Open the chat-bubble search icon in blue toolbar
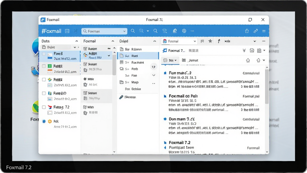Screen dimensions: 307x173 click(142, 31)
